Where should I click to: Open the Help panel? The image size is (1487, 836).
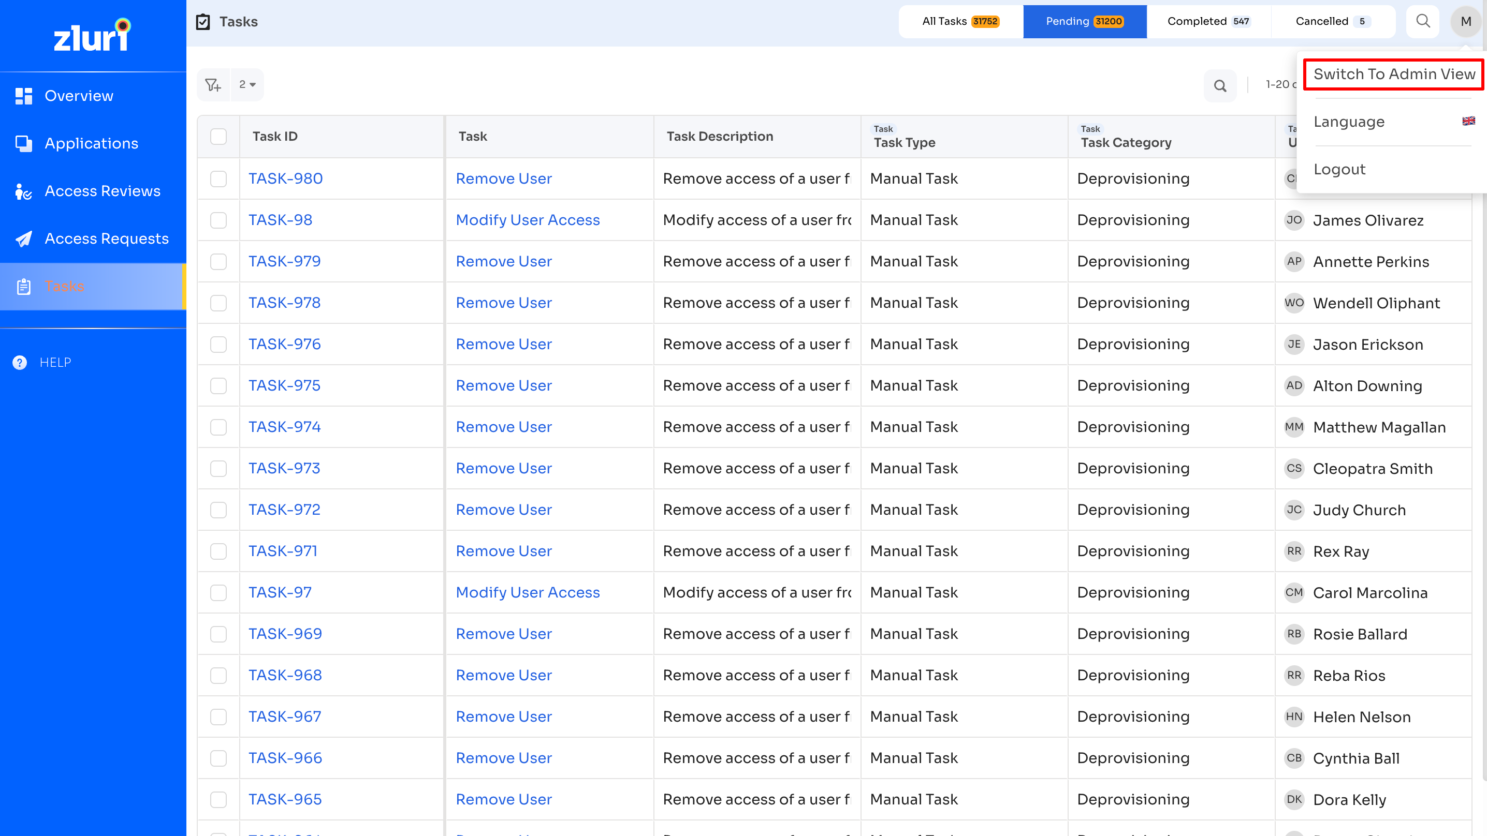coord(55,362)
